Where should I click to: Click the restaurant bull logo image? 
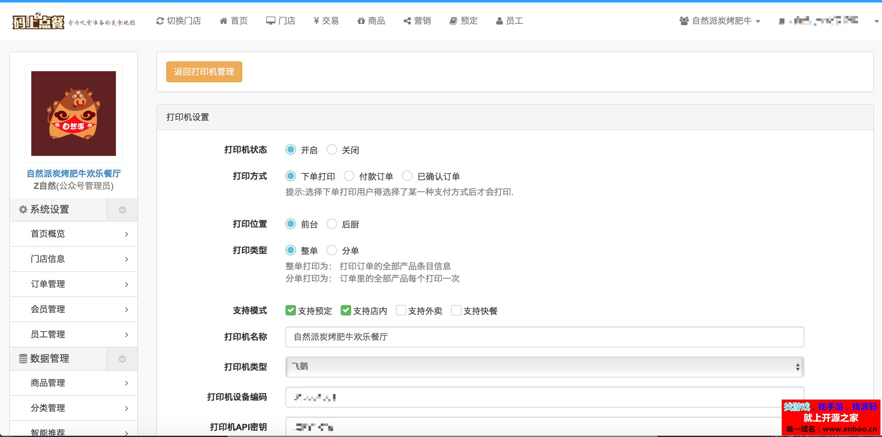(x=74, y=114)
